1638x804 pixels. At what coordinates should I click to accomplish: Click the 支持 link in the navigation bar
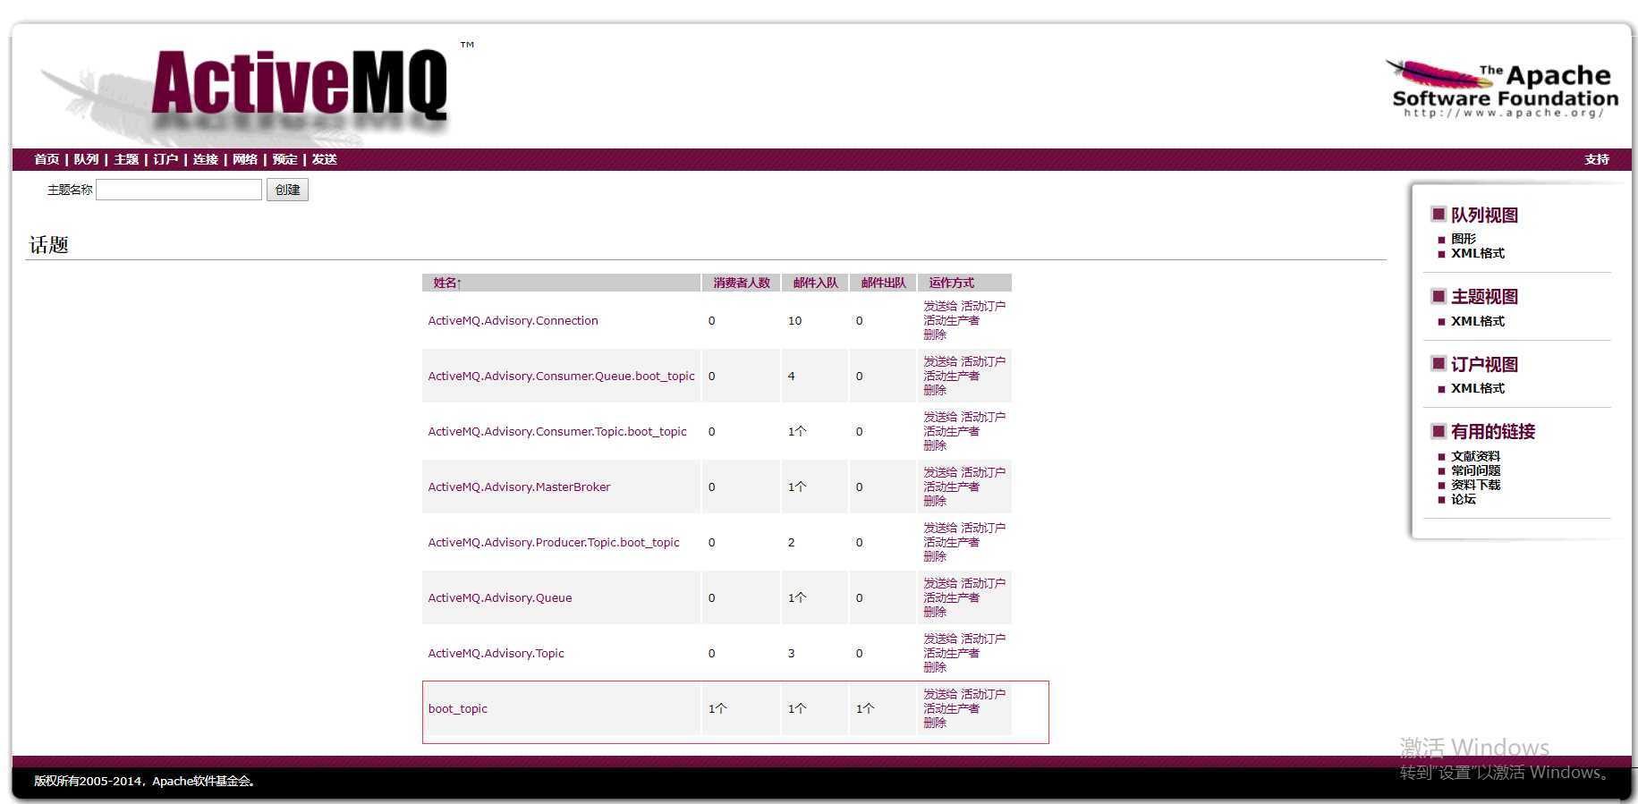click(1597, 159)
